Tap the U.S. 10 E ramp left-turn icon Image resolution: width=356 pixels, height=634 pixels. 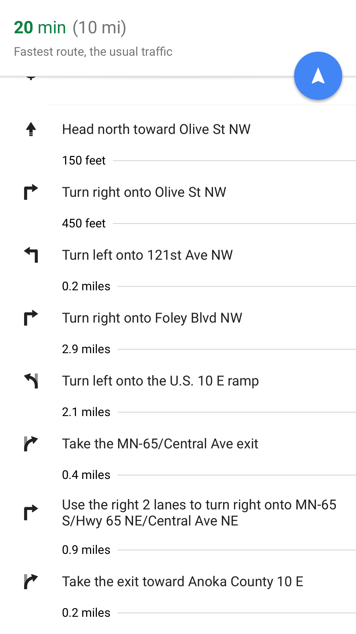point(31,381)
